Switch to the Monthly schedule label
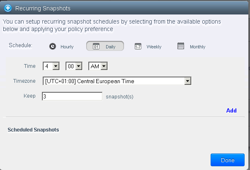 197,47
